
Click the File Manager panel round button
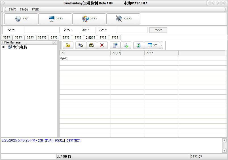click(53, 42)
